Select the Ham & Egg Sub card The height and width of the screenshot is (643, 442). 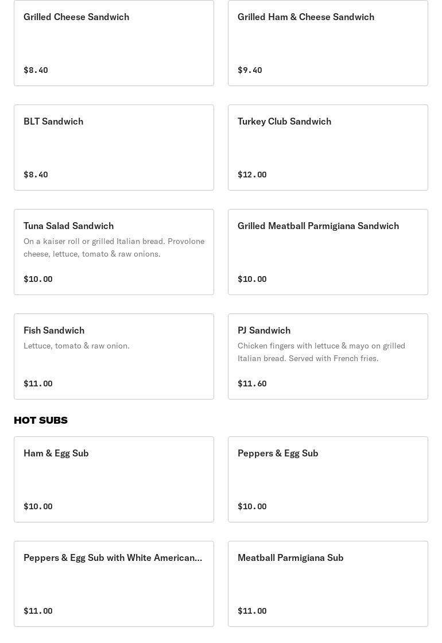point(114,479)
